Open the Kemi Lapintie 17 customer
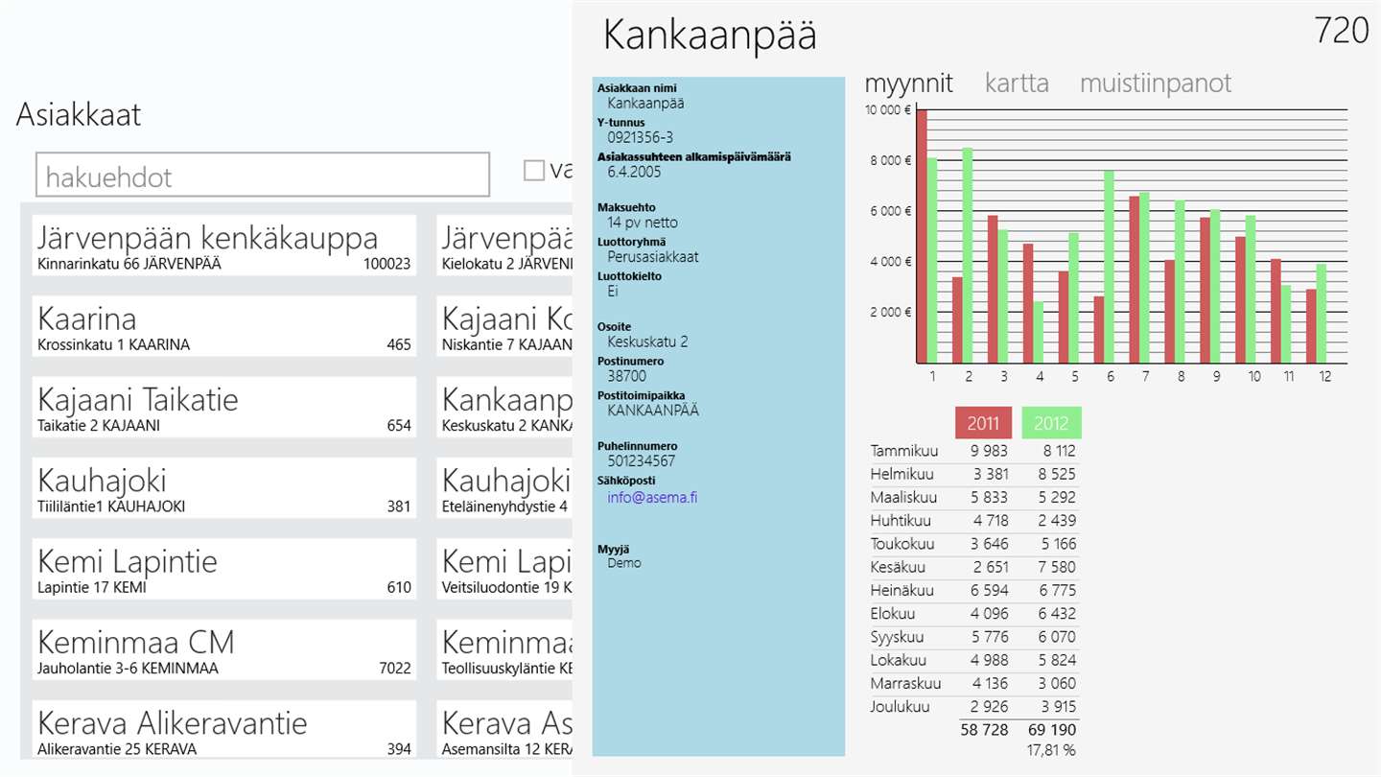The image size is (1381, 777). tap(224, 570)
